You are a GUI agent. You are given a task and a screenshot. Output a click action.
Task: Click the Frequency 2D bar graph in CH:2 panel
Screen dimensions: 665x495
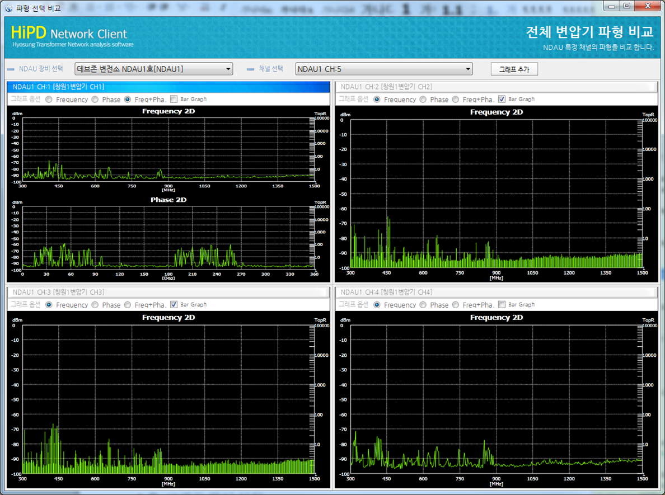[496, 194]
